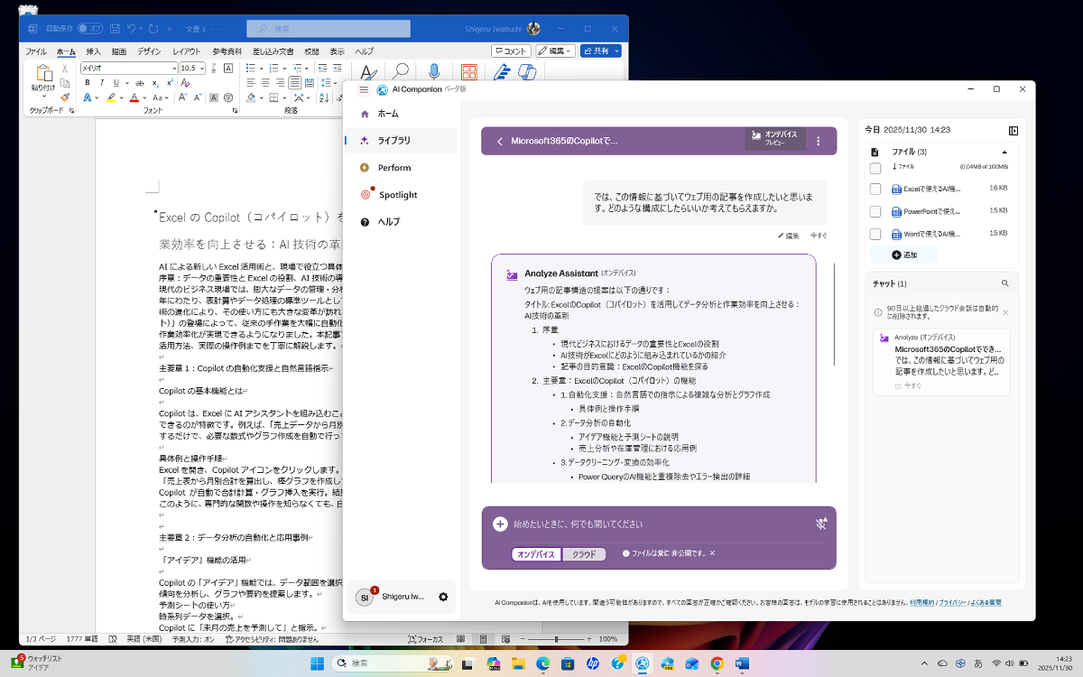
Task: Click the Cut scissors icon in Word
Action: (64, 69)
